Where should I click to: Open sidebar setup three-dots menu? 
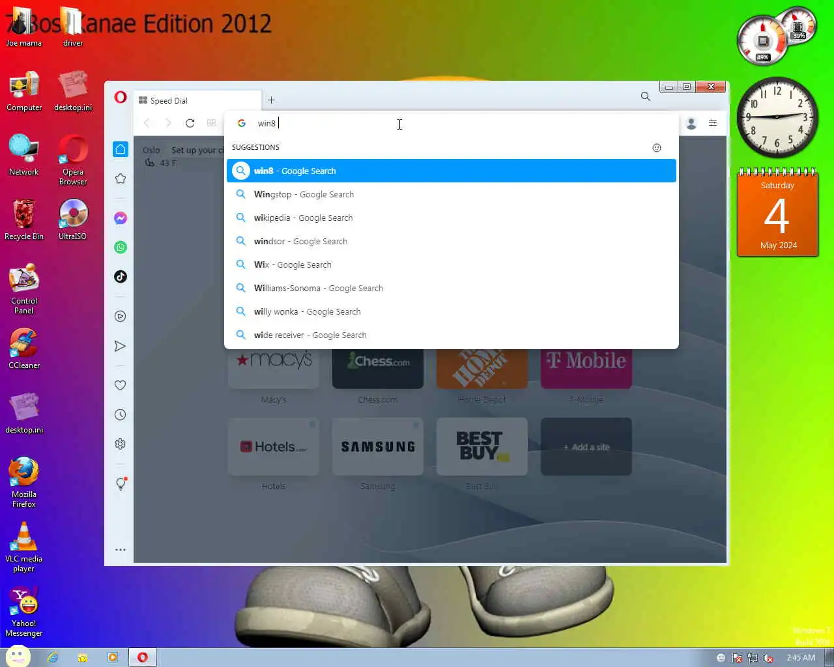[121, 550]
